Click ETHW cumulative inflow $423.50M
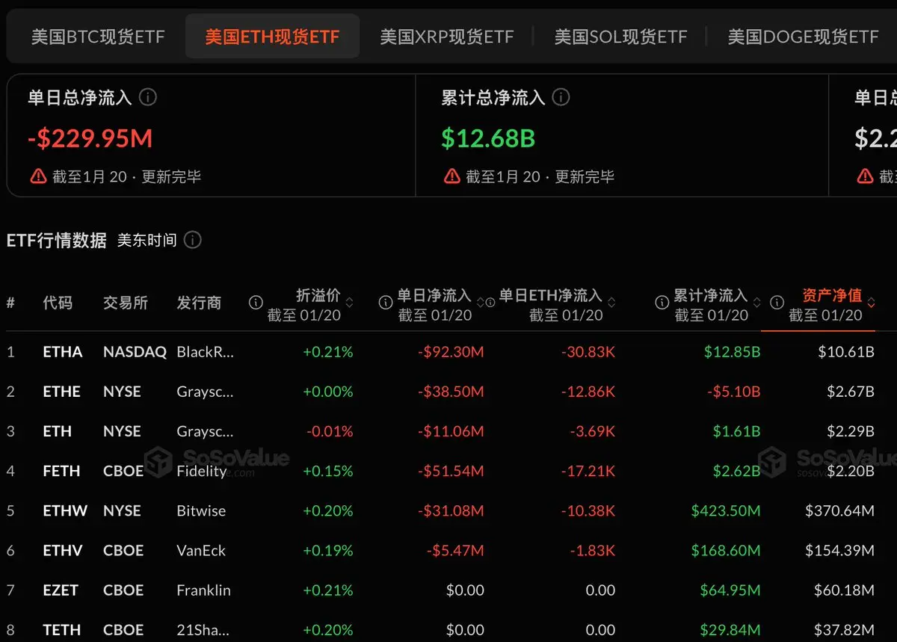 point(726,510)
